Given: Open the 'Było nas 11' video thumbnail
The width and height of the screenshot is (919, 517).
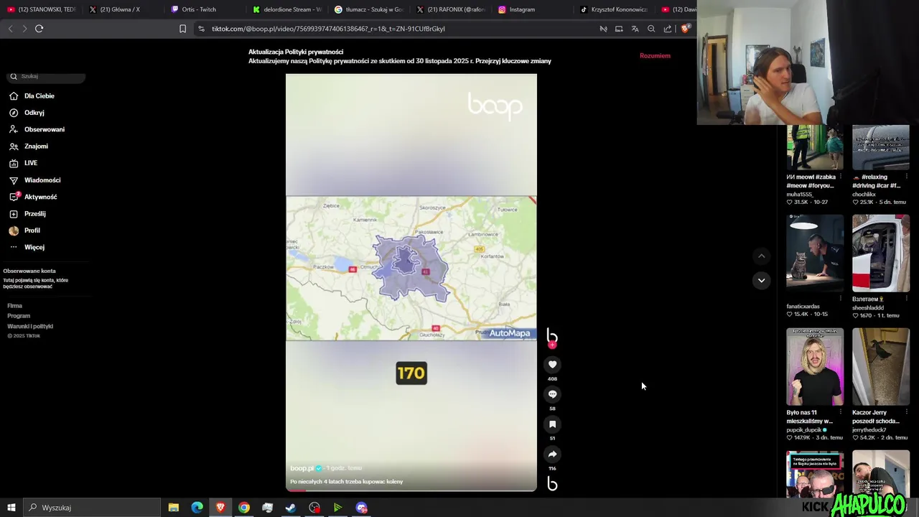Looking at the screenshot, I should 814,367.
